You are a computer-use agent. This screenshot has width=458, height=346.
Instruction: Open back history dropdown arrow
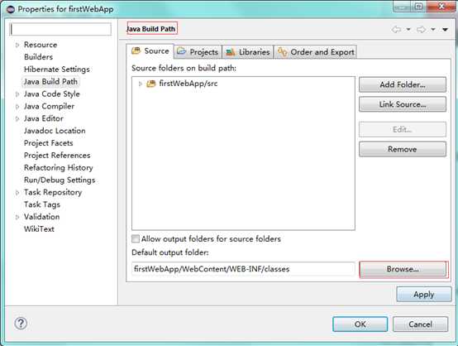click(x=408, y=29)
